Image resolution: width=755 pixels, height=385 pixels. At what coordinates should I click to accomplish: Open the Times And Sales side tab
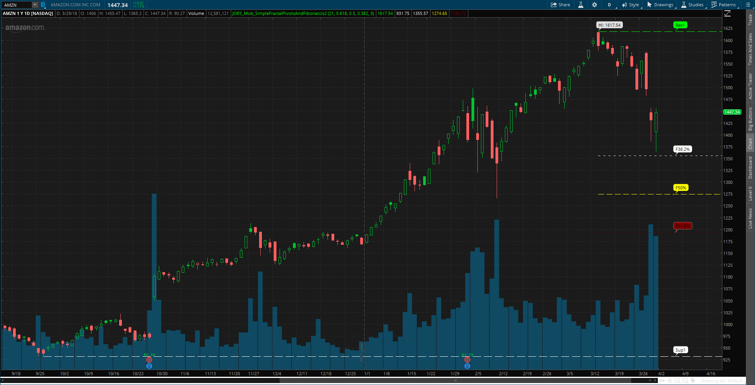750,49
